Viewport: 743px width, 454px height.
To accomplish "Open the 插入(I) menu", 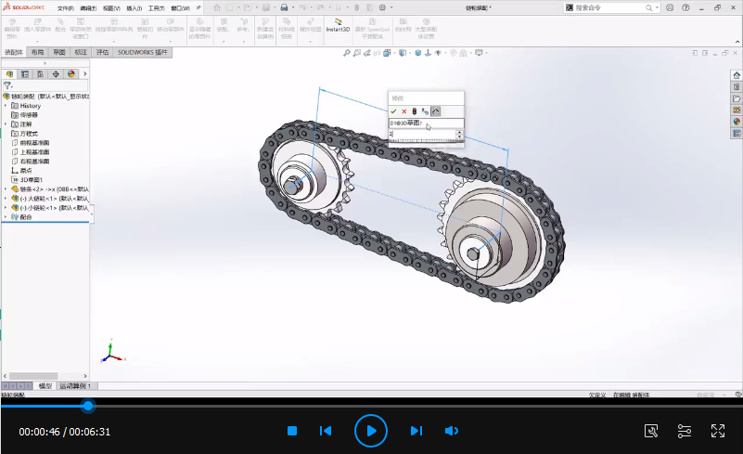I will 135,8.
